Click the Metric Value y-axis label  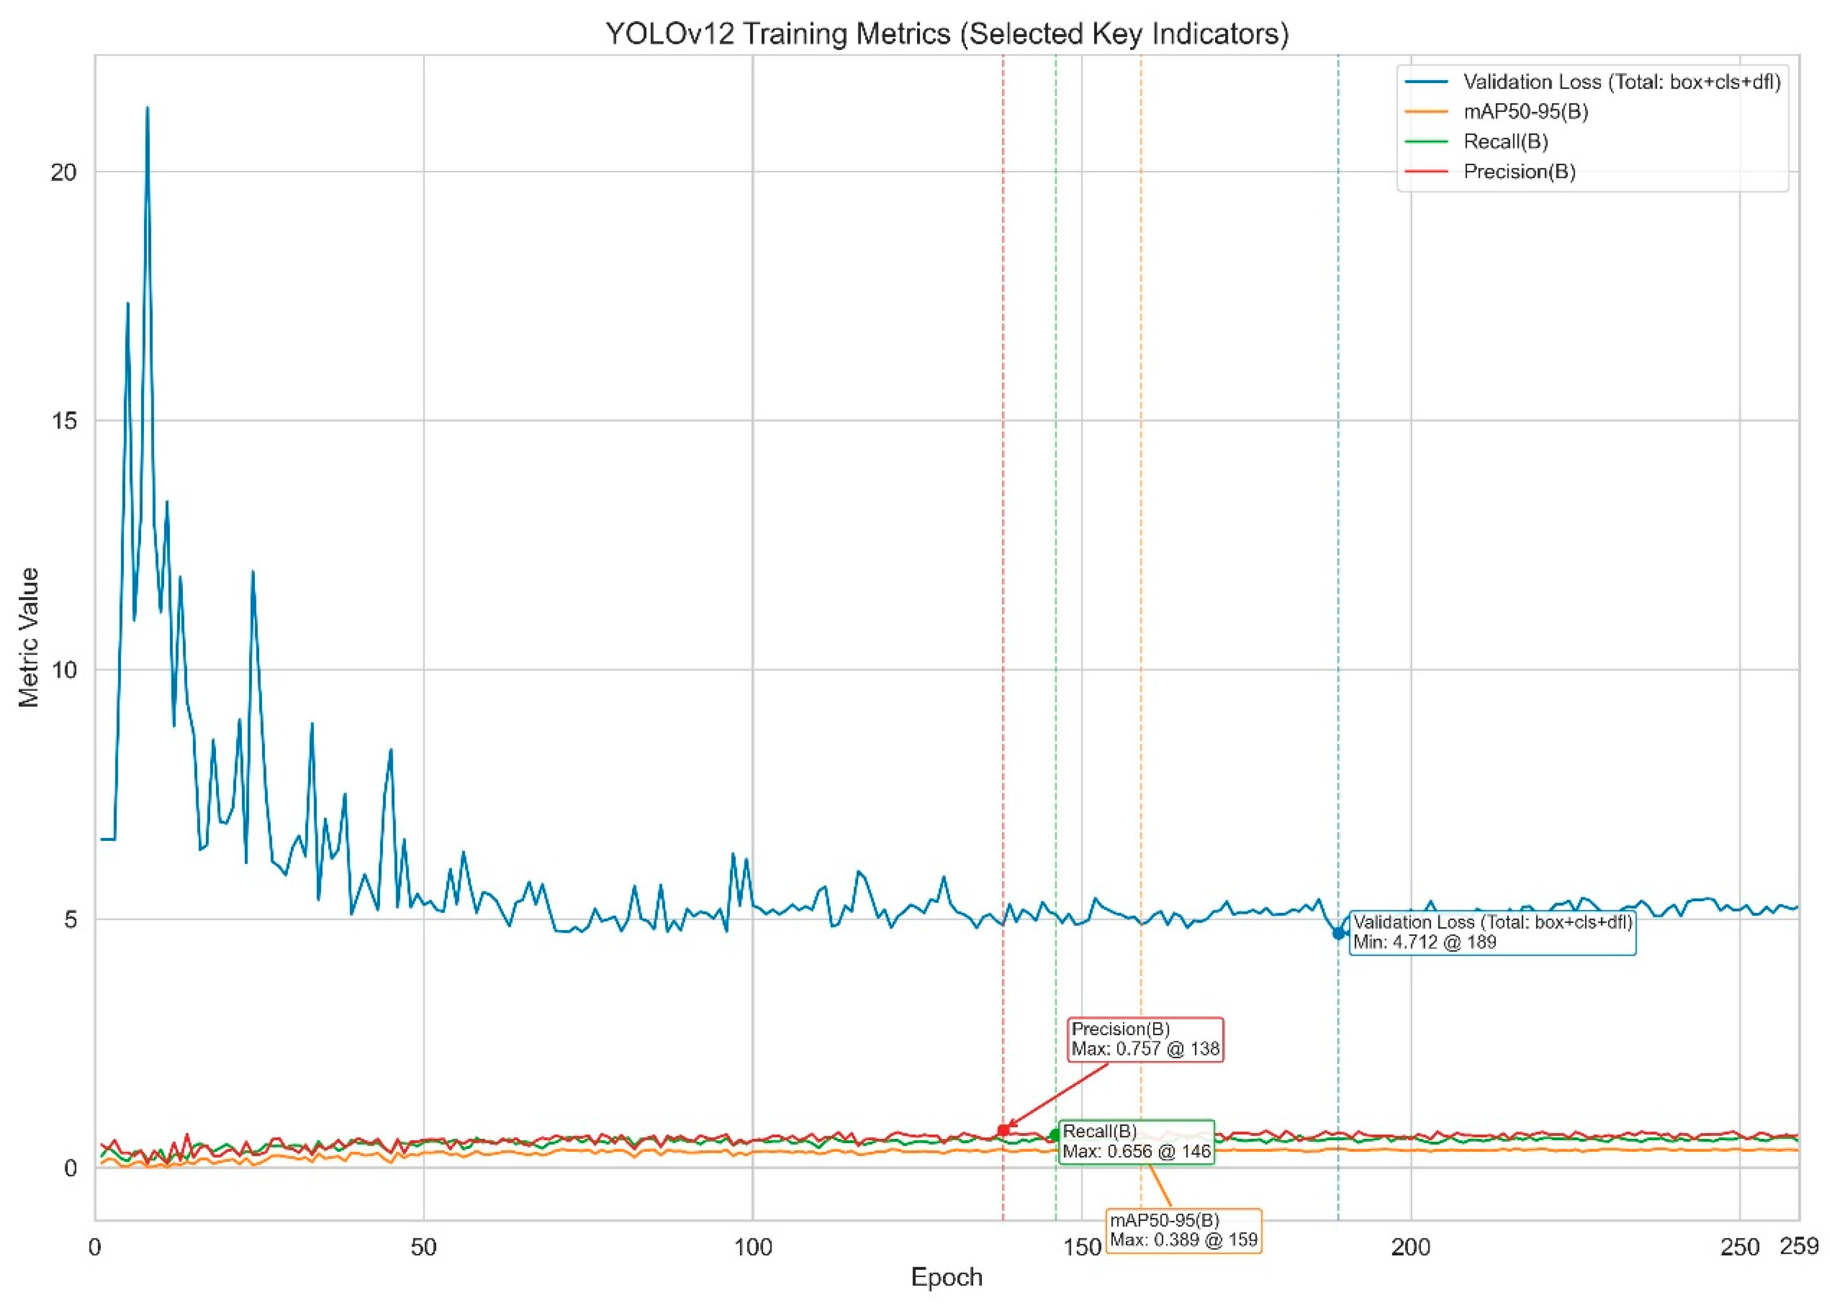coord(30,637)
